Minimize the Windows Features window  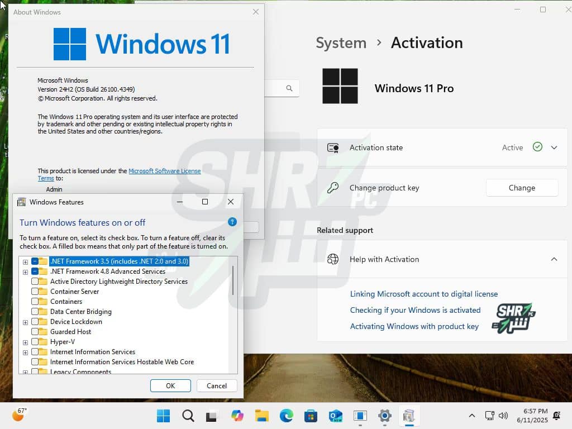(180, 202)
